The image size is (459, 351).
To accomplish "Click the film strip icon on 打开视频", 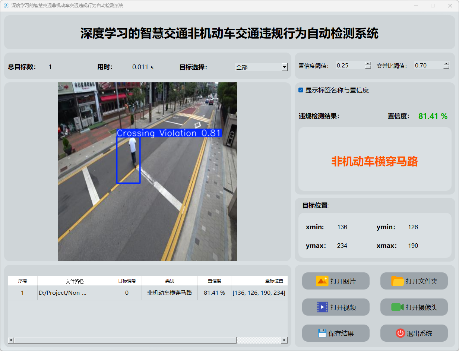I will (x=322, y=307).
